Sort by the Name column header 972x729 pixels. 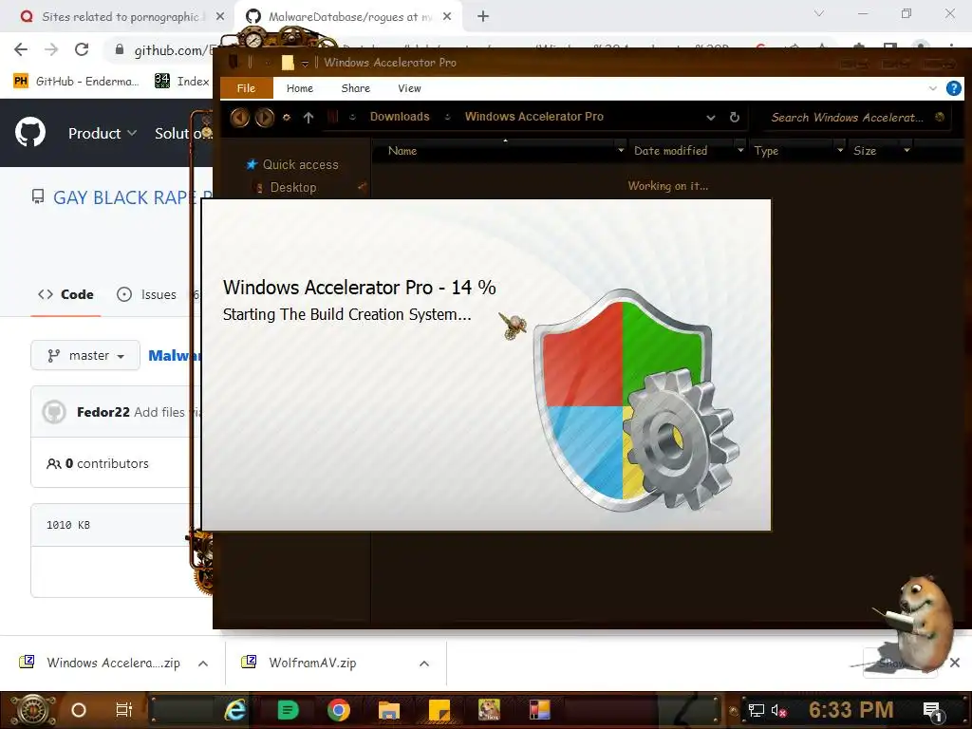point(402,151)
